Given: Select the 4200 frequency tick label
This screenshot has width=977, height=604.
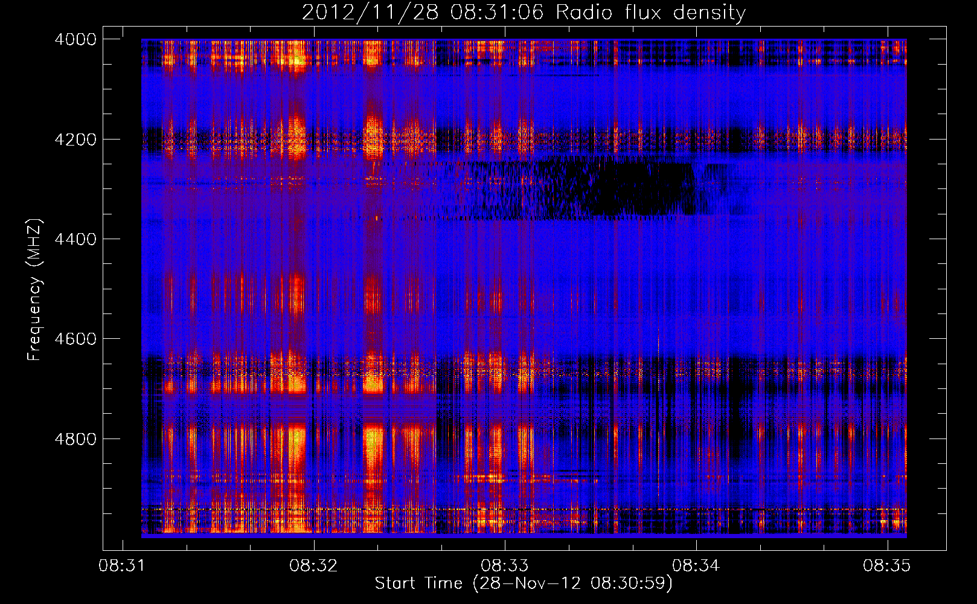Looking at the screenshot, I should click(75, 140).
